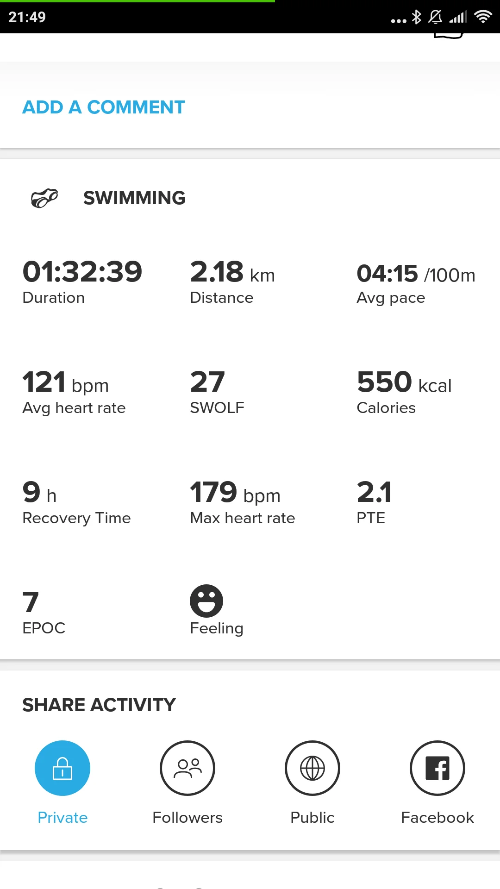The height and width of the screenshot is (889, 500).
Task: Set activity sharing to Public
Action: click(x=312, y=768)
